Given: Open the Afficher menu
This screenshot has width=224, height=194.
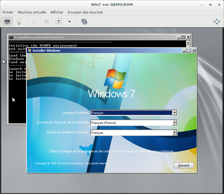Looking at the screenshot, I should tap(57, 12).
